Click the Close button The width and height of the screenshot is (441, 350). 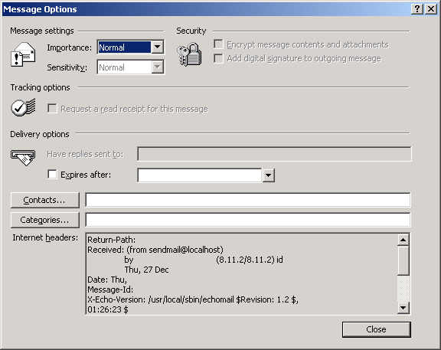[377, 329]
